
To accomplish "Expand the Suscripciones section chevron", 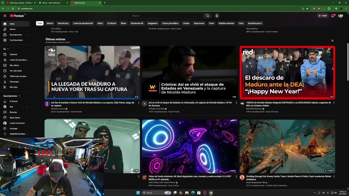I will click(x=19, y=96).
